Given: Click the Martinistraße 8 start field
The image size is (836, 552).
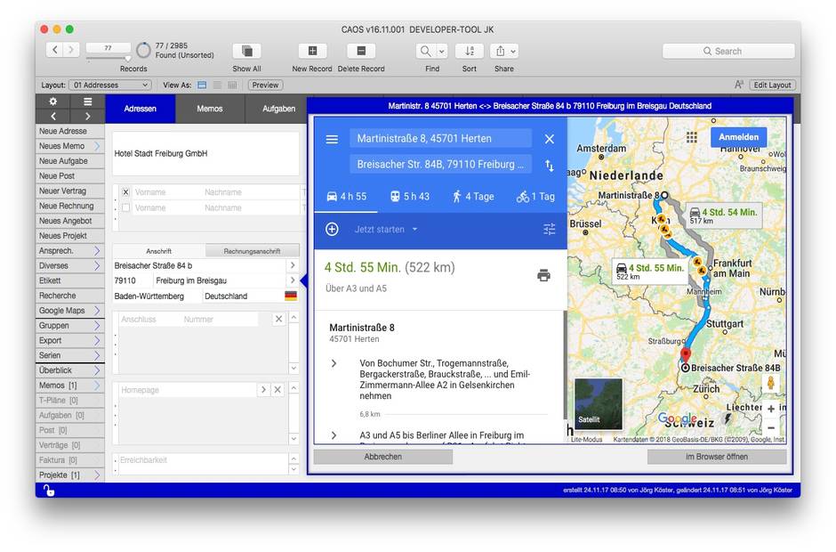Looking at the screenshot, I should [x=440, y=139].
